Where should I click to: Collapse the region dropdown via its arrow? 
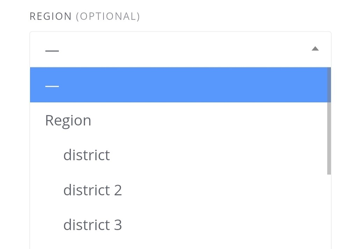(315, 49)
